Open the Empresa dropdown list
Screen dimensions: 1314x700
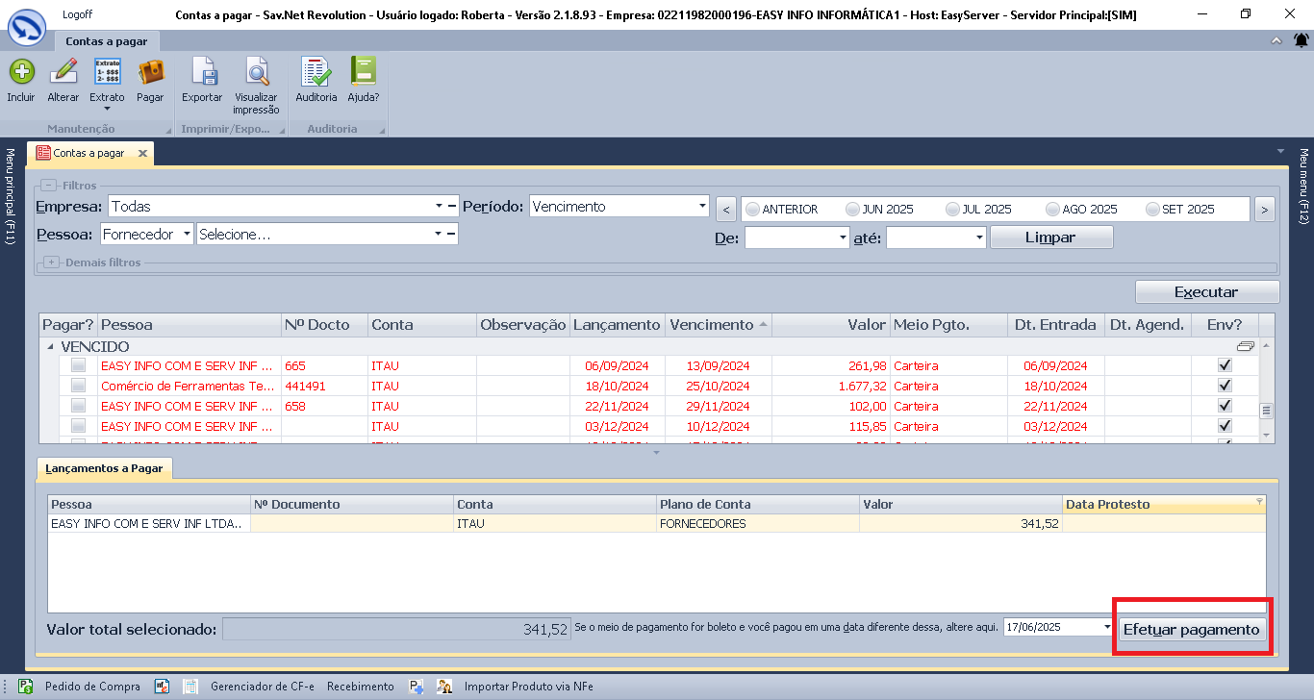point(439,206)
